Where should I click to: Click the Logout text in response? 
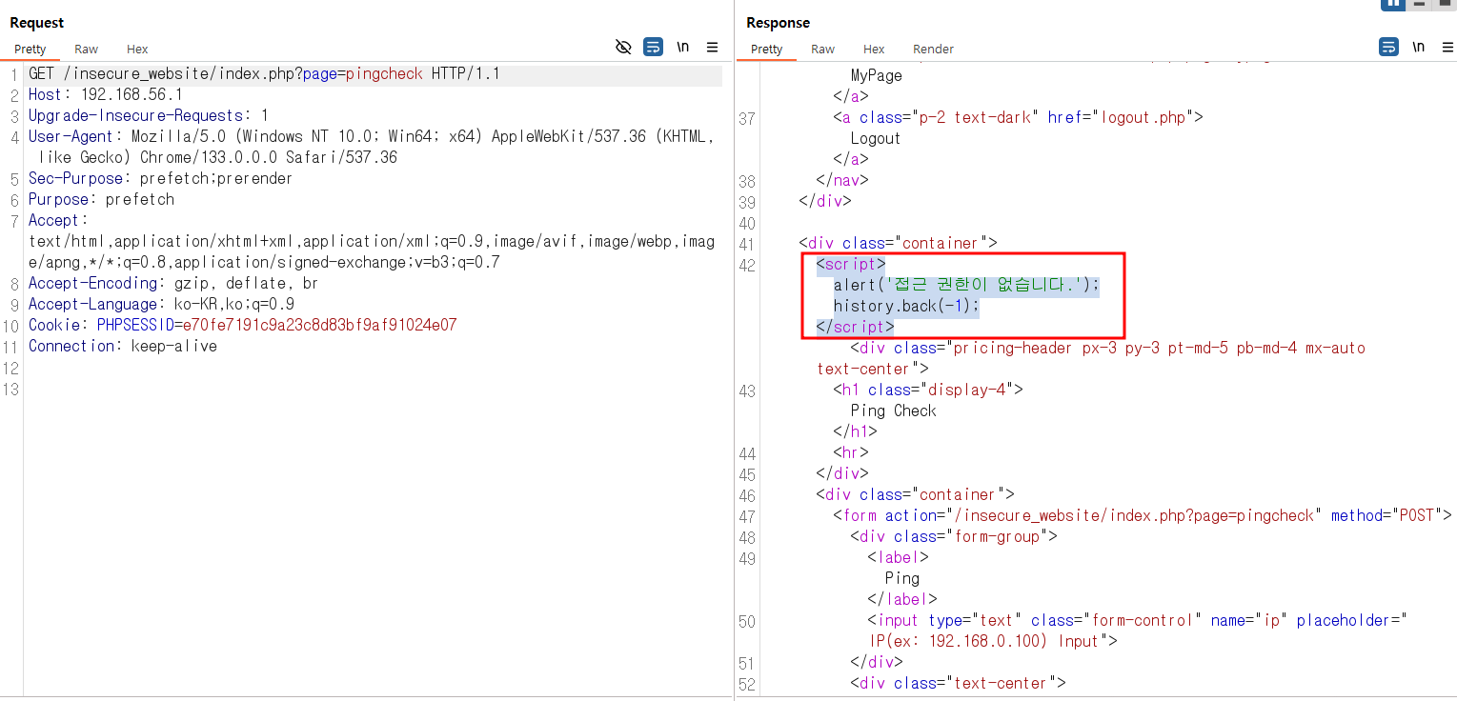pos(876,138)
